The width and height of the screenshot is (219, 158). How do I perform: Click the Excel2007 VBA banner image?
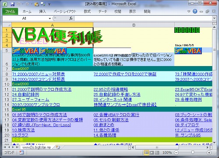[x=188, y=51]
